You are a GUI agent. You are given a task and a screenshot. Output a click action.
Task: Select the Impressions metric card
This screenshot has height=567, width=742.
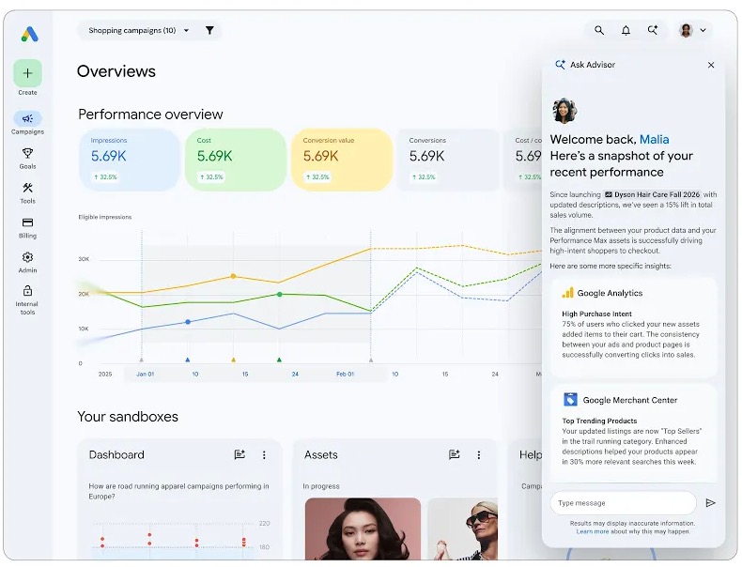pyautogui.click(x=130, y=160)
